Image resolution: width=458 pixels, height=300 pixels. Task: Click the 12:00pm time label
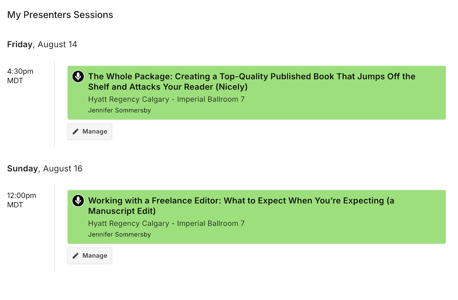point(21,195)
